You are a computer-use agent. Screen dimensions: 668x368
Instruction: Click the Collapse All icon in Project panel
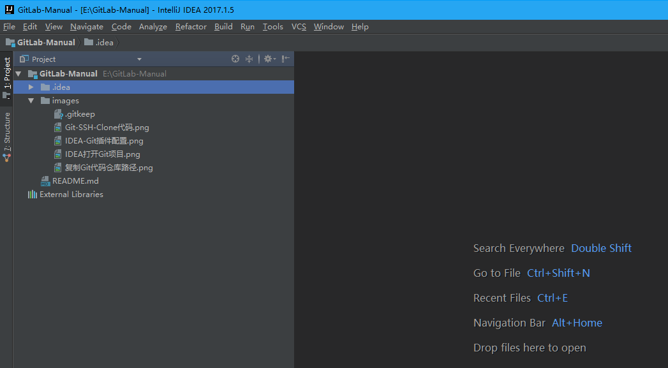coord(249,59)
